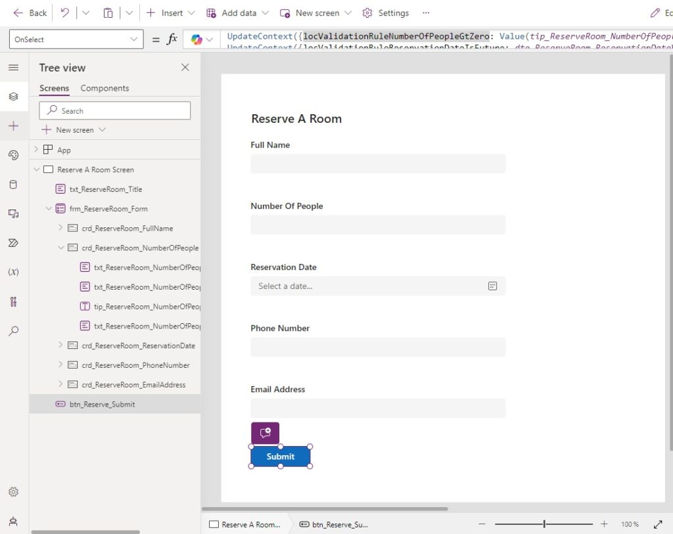The image size is (673, 534).
Task: Open the OnSelect property dropdown
Action: coord(76,39)
